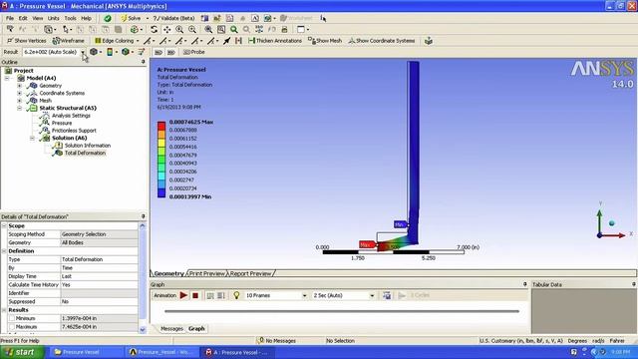Select Total Deformation result in outline

point(85,153)
